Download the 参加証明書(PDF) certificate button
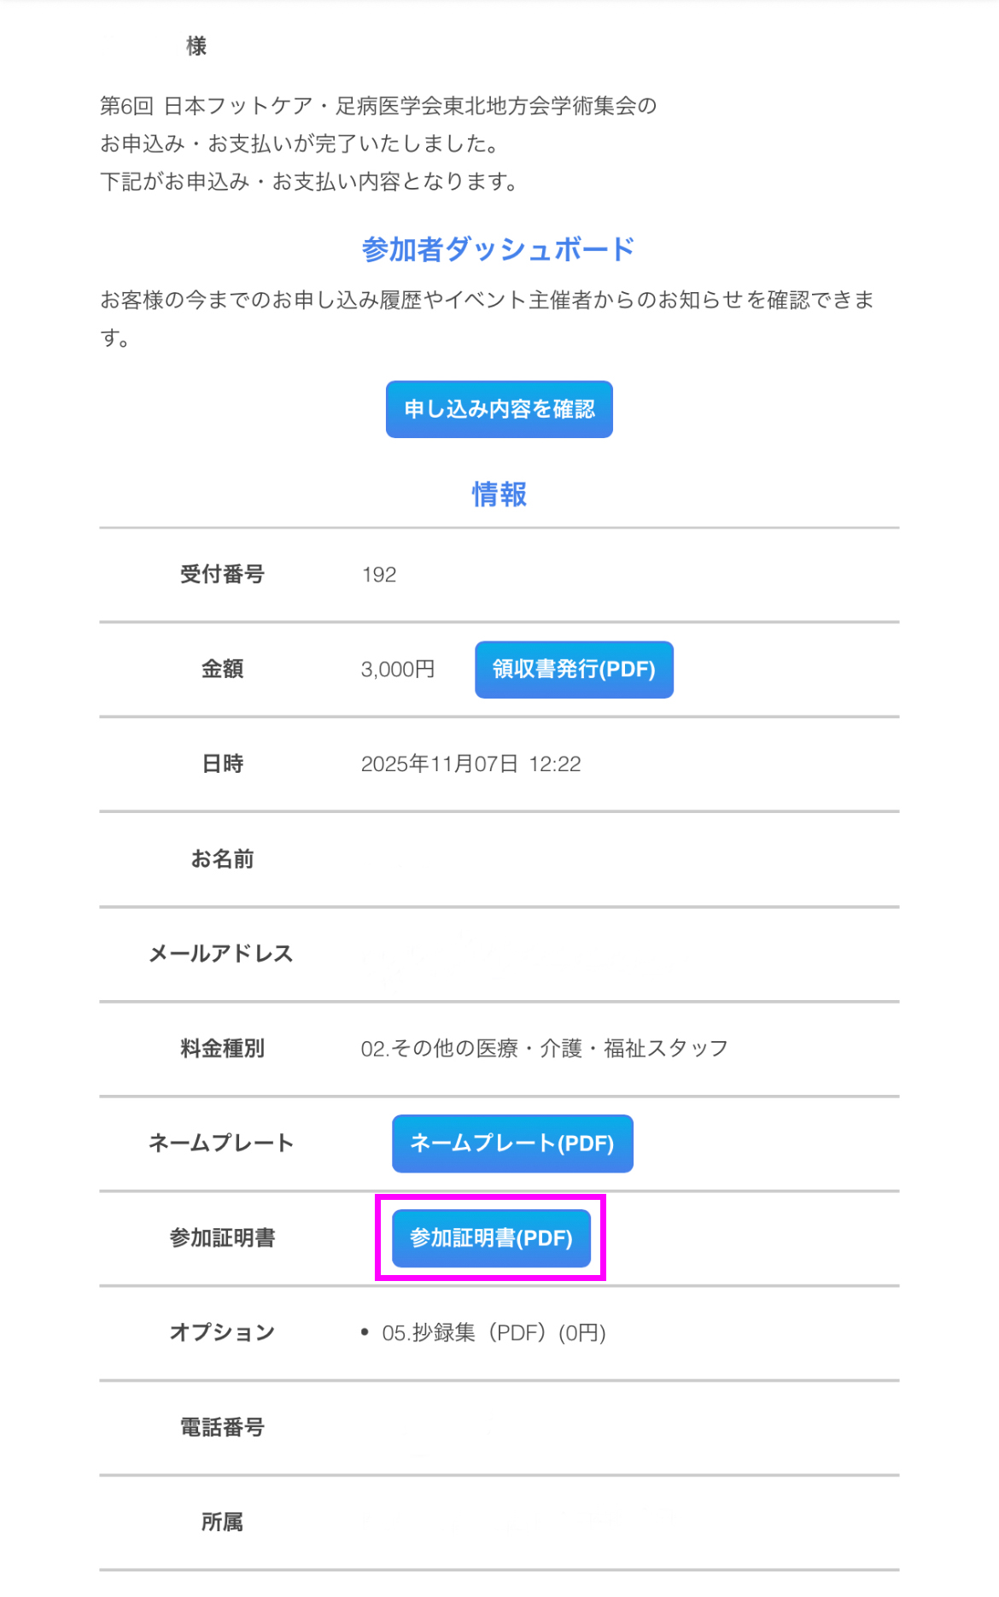 [491, 1238]
